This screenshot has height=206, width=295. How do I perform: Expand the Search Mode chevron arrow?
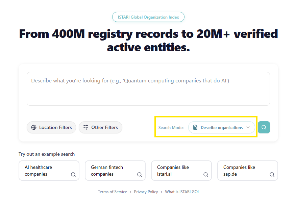(x=248, y=127)
